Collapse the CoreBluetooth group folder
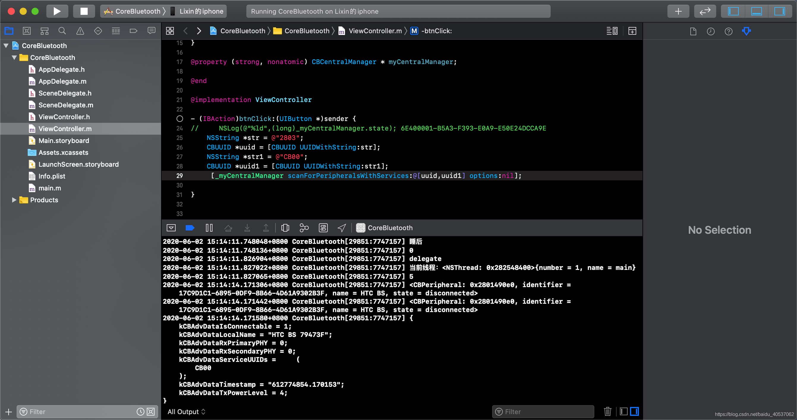The height and width of the screenshot is (420, 797). point(14,58)
